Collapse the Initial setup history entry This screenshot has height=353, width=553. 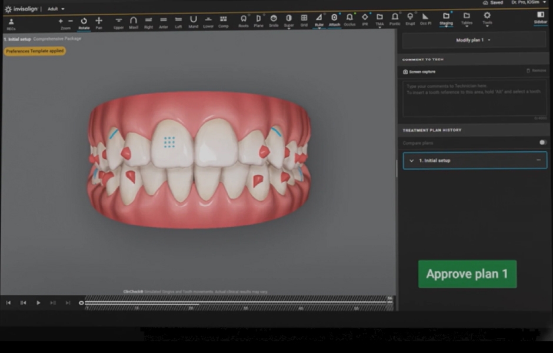tap(412, 160)
